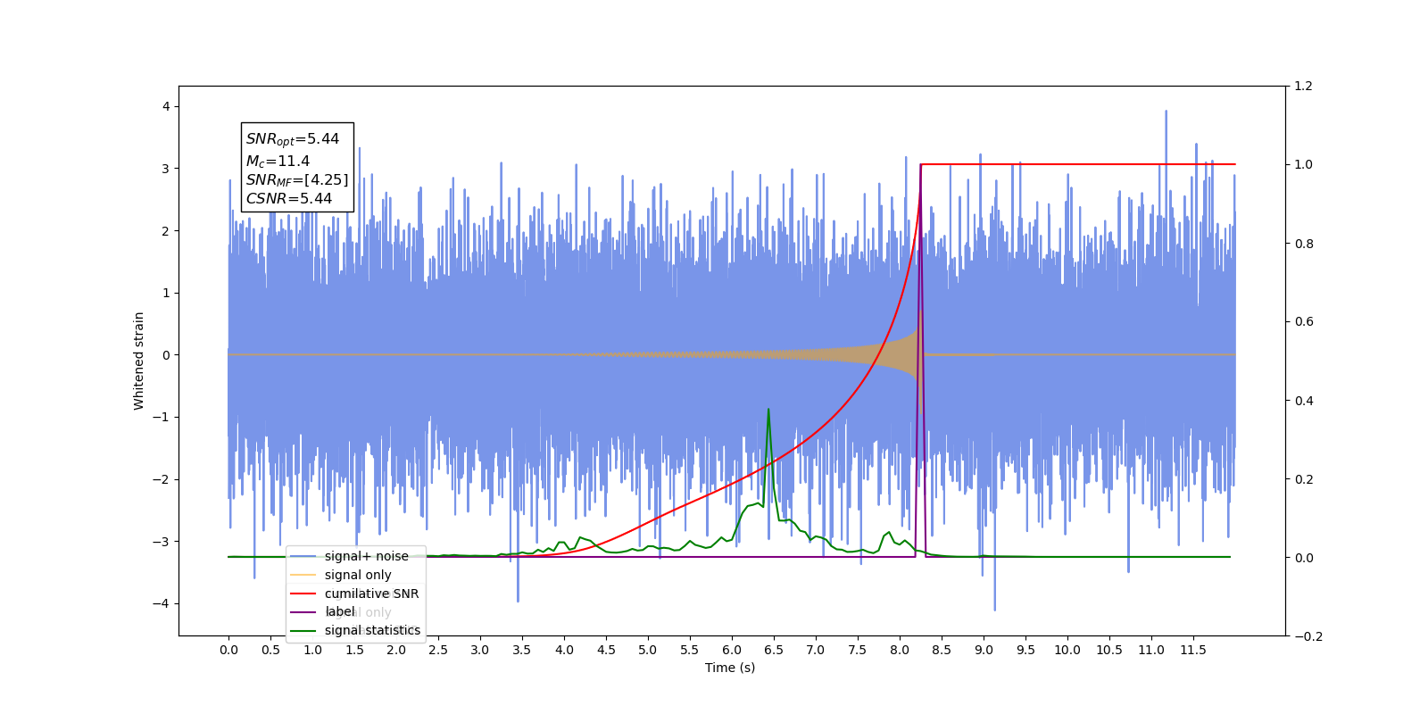Click the left y-axis tick label 0

(166, 355)
